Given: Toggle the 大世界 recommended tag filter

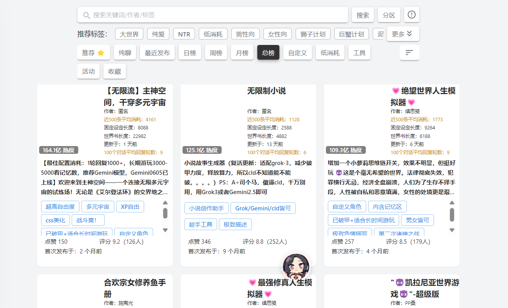Looking at the screenshot, I should click(x=129, y=34).
